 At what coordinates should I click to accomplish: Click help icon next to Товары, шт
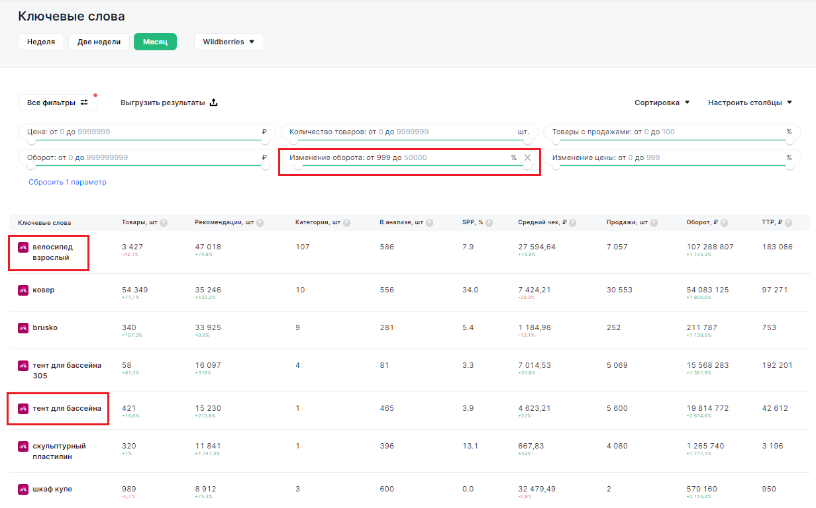[x=163, y=223]
